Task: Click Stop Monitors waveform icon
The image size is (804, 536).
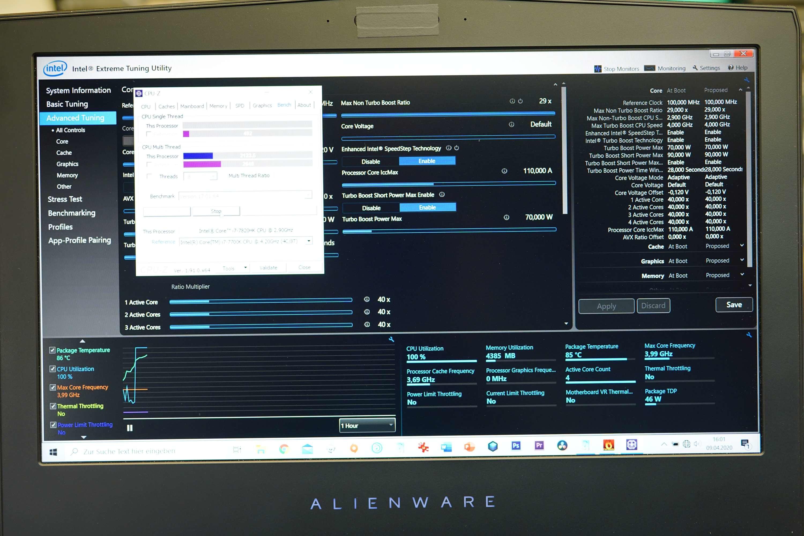Action: pyautogui.click(x=598, y=69)
